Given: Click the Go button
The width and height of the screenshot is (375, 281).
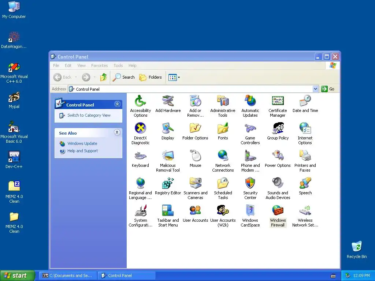Looking at the screenshot, I should coord(328,89).
